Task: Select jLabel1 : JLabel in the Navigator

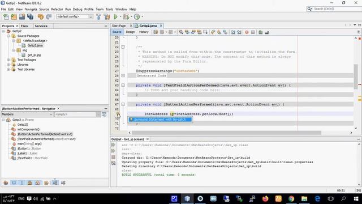Action: click(27, 154)
